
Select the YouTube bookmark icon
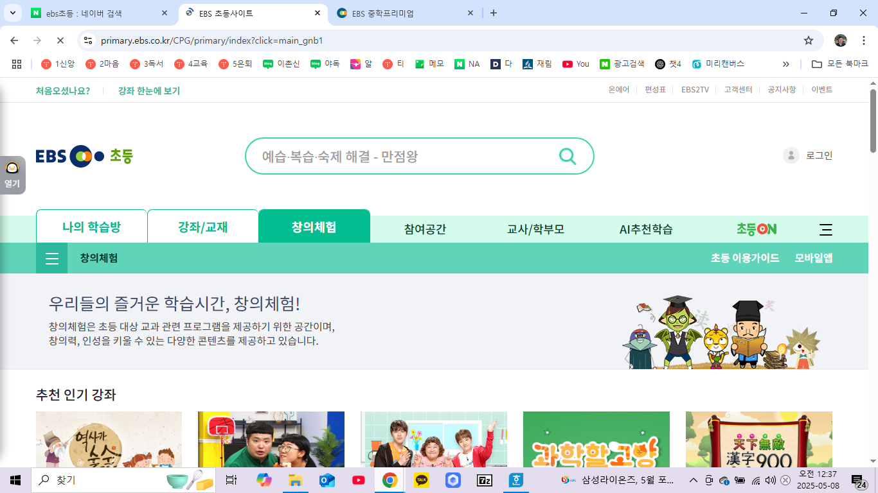click(568, 64)
